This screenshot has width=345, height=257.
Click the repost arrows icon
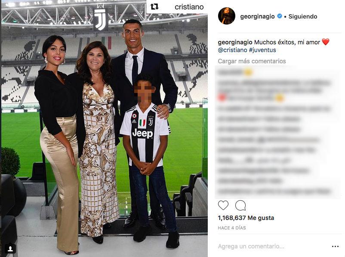154,7
